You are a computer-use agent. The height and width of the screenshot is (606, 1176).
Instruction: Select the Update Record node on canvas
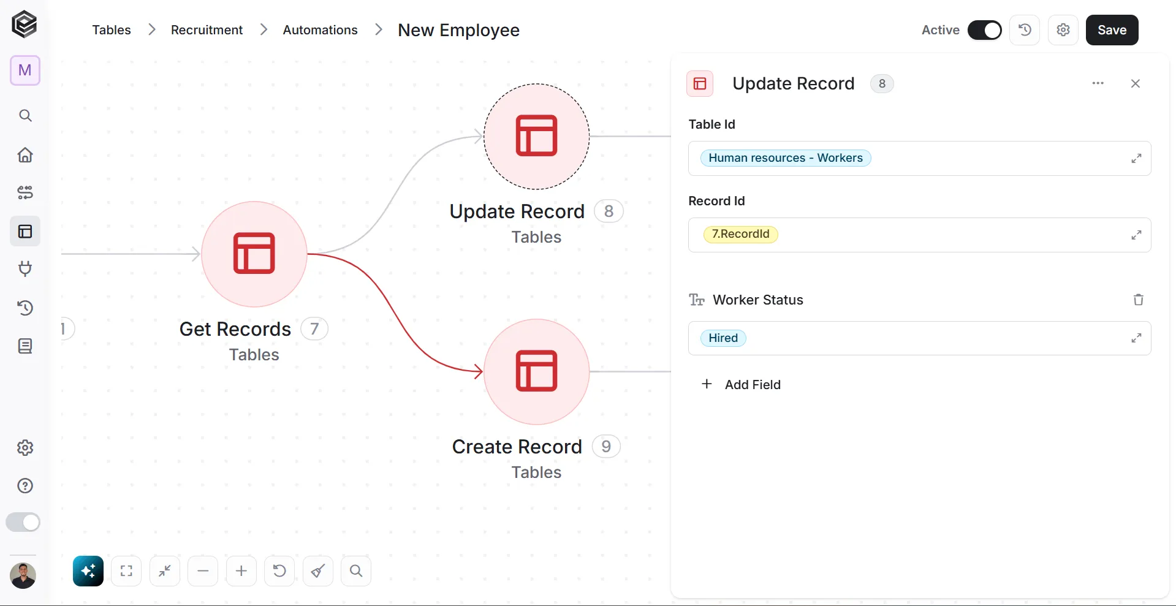pos(537,137)
